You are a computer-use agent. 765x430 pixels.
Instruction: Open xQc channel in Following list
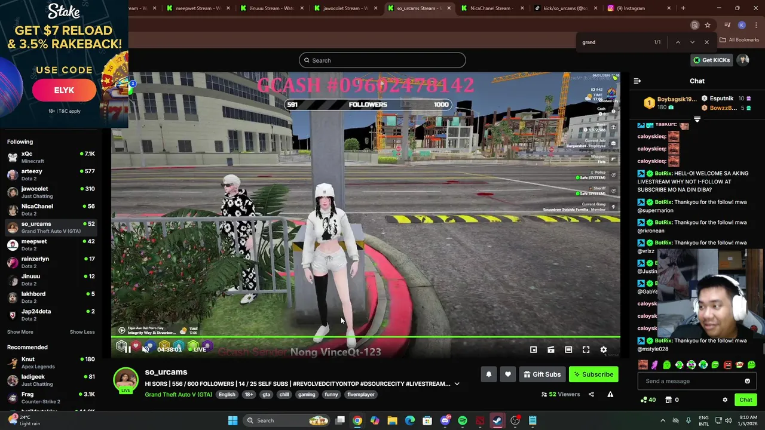51,157
